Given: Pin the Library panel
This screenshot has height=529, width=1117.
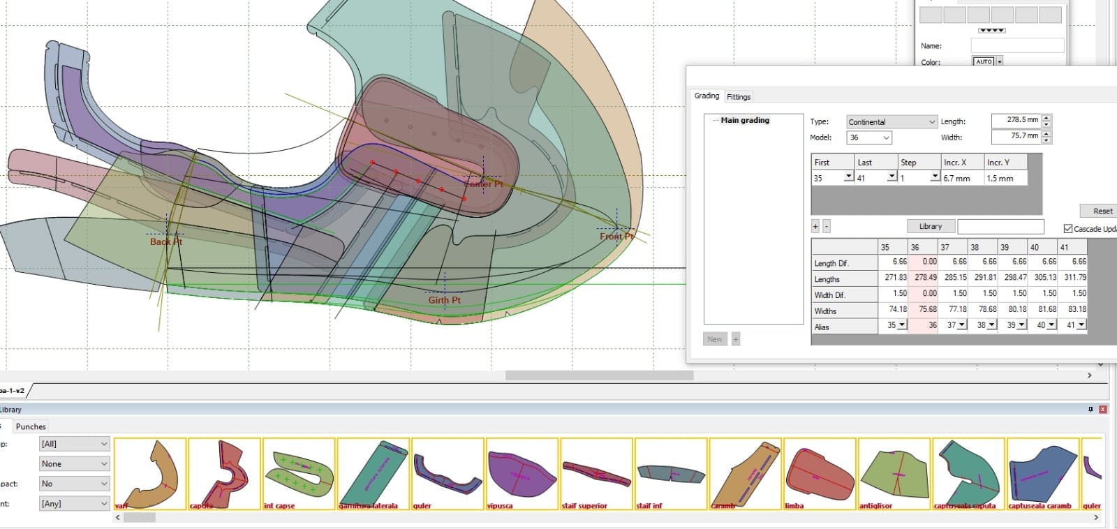Looking at the screenshot, I should coord(1090,410).
